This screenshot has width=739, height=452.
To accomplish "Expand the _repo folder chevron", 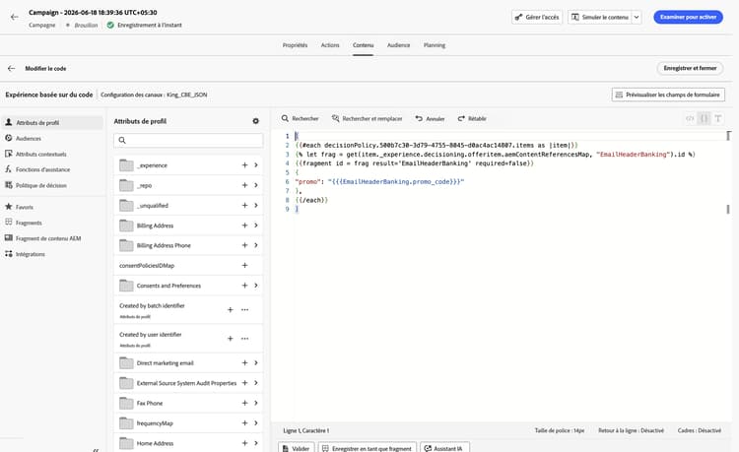I will pos(256,185).
